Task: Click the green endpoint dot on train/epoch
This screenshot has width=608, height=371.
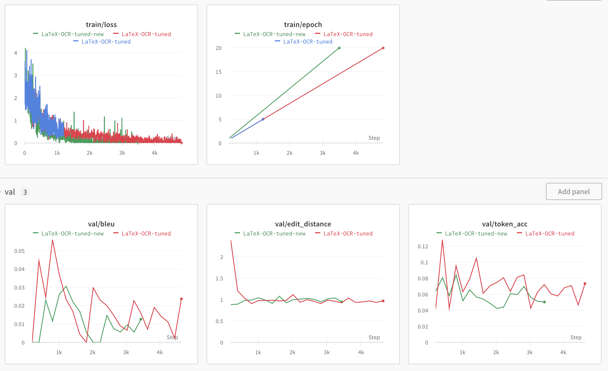Action: click(x=339, y=48)
